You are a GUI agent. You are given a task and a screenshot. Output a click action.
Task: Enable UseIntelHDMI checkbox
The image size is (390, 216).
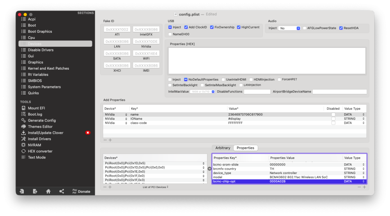223,79
